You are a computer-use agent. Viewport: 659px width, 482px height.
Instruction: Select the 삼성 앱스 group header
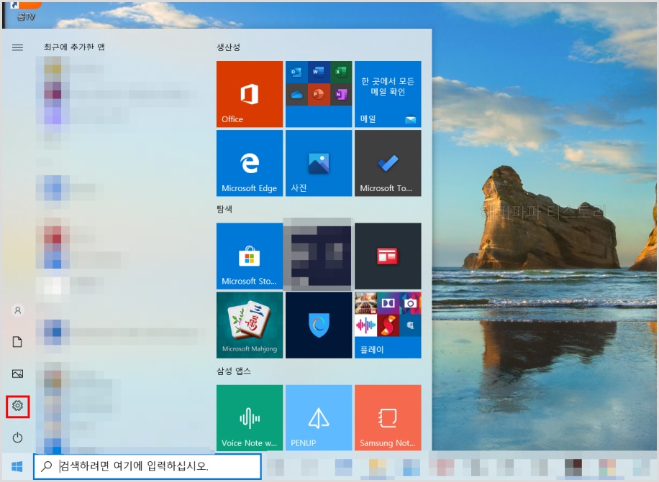point(234,371)
